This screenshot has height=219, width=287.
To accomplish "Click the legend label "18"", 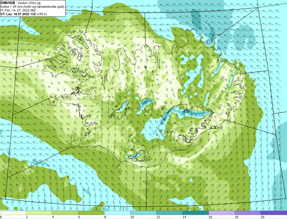I will click(x=236, y=217).
